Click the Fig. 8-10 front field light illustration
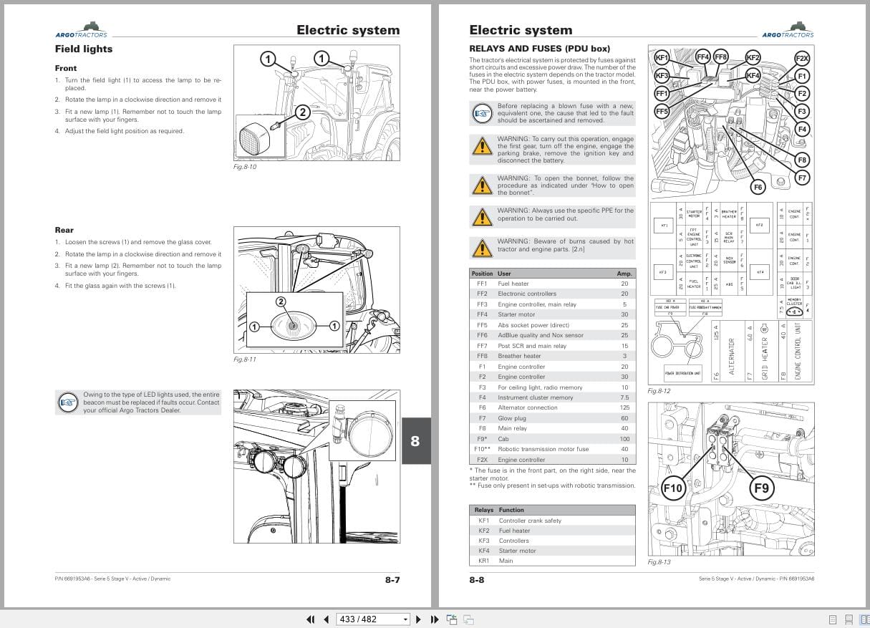 click(x=316, y=104)
